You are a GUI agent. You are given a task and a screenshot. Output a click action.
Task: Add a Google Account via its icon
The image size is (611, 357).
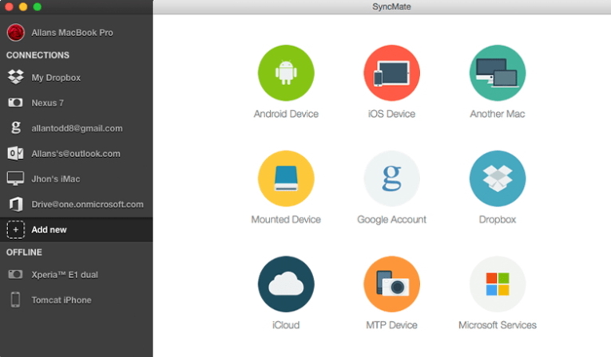click(391, 178)
